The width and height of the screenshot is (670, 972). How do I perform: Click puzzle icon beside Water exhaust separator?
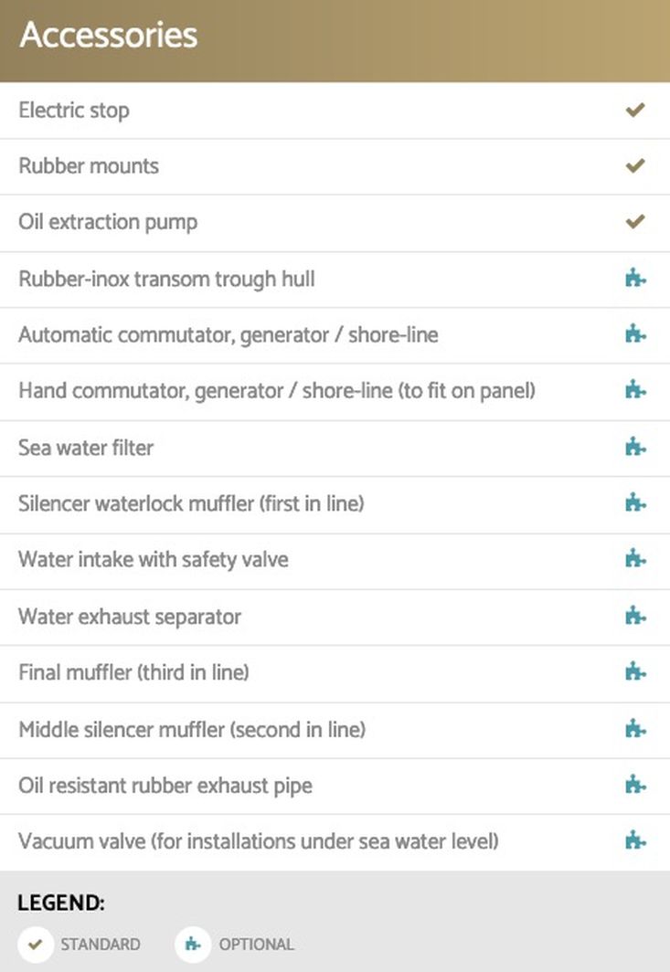coord(635,616)
